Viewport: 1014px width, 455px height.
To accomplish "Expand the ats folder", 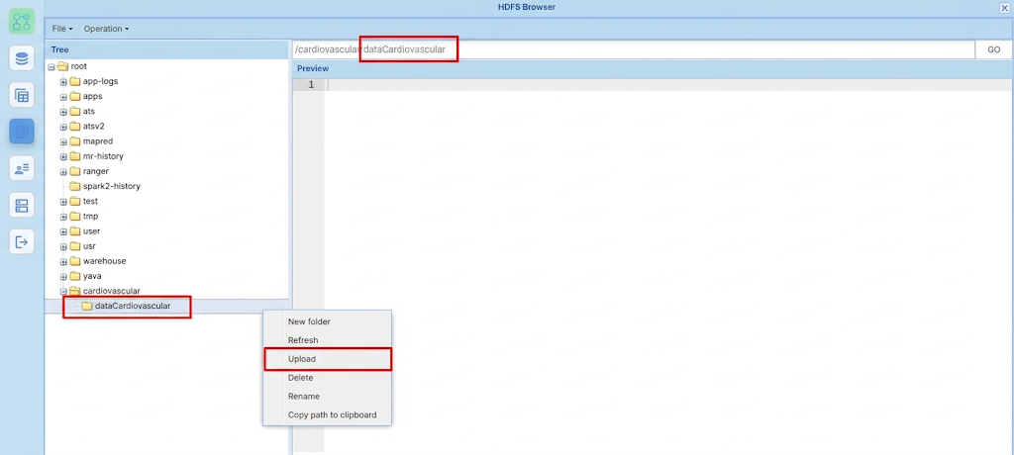I will coord(63,111).
